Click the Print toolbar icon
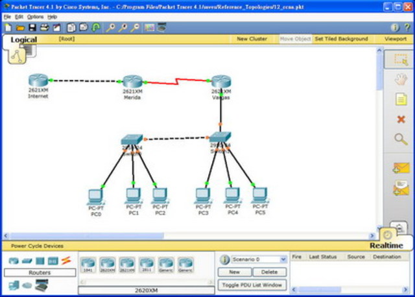415x297 pixels. (45, 27)
